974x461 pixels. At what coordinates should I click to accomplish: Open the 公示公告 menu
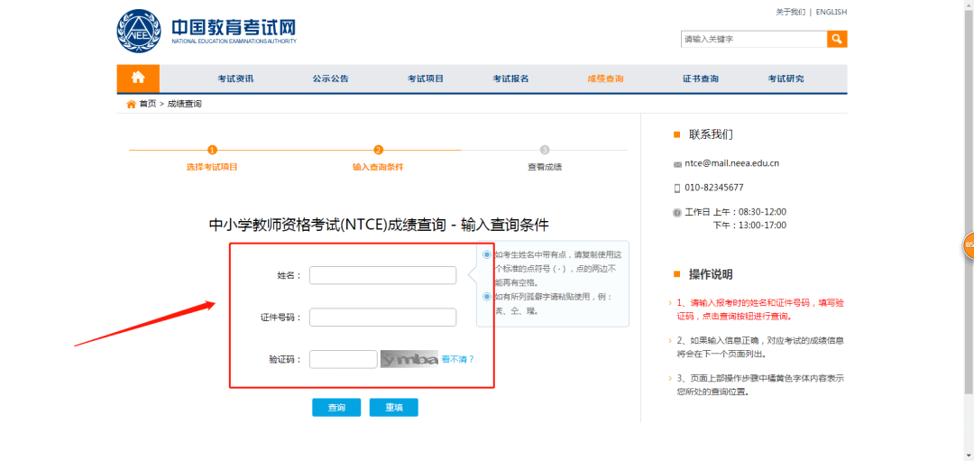[330, 78]
